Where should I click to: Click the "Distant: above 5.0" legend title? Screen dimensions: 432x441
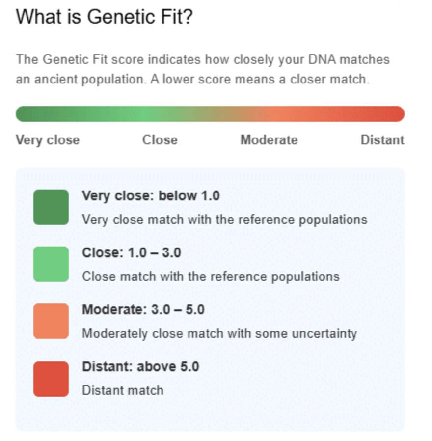coord(140,366)
